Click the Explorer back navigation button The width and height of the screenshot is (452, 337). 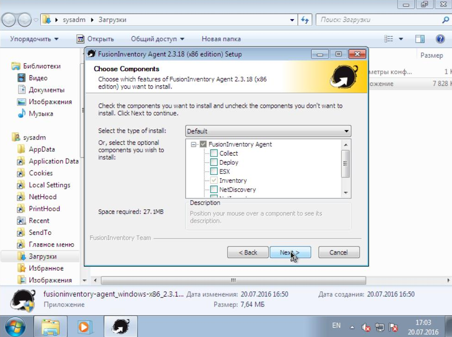8,20
